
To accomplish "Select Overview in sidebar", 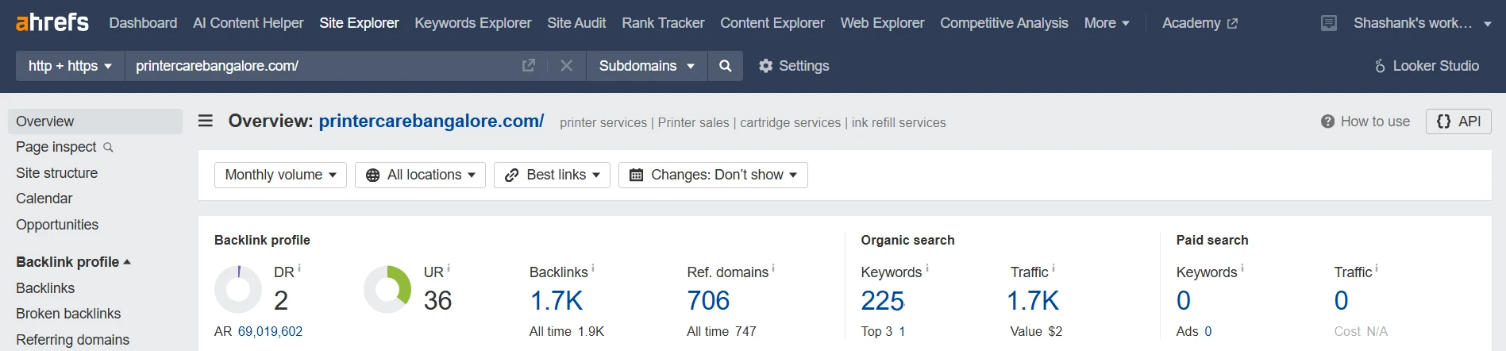I will 95,121.
